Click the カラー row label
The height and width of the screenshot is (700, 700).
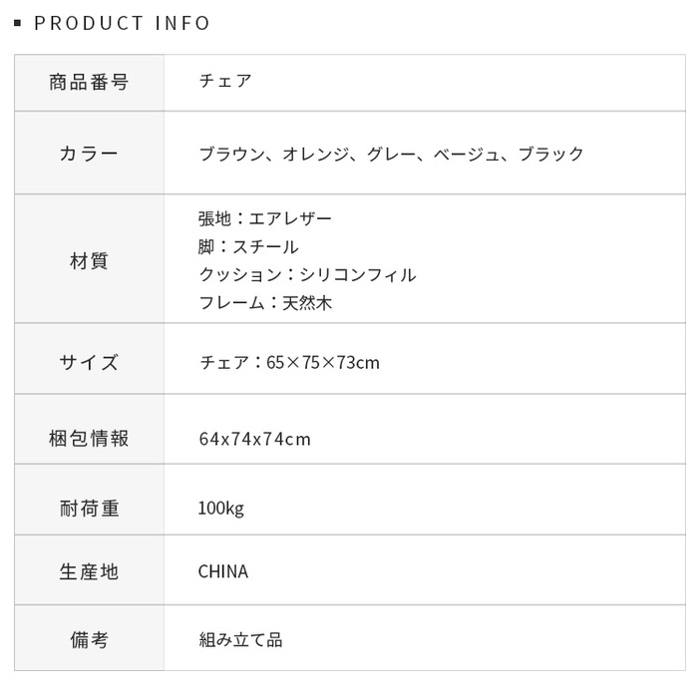(x=89, y=154)
